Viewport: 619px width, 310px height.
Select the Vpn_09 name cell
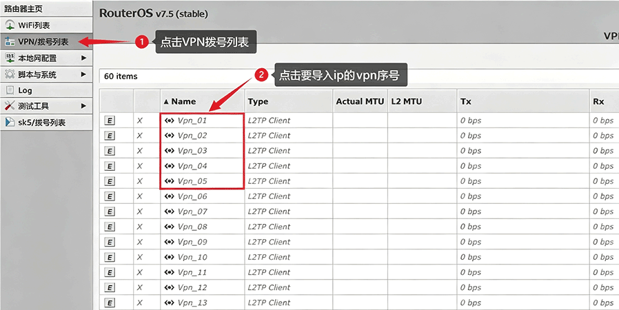point(203,242)
